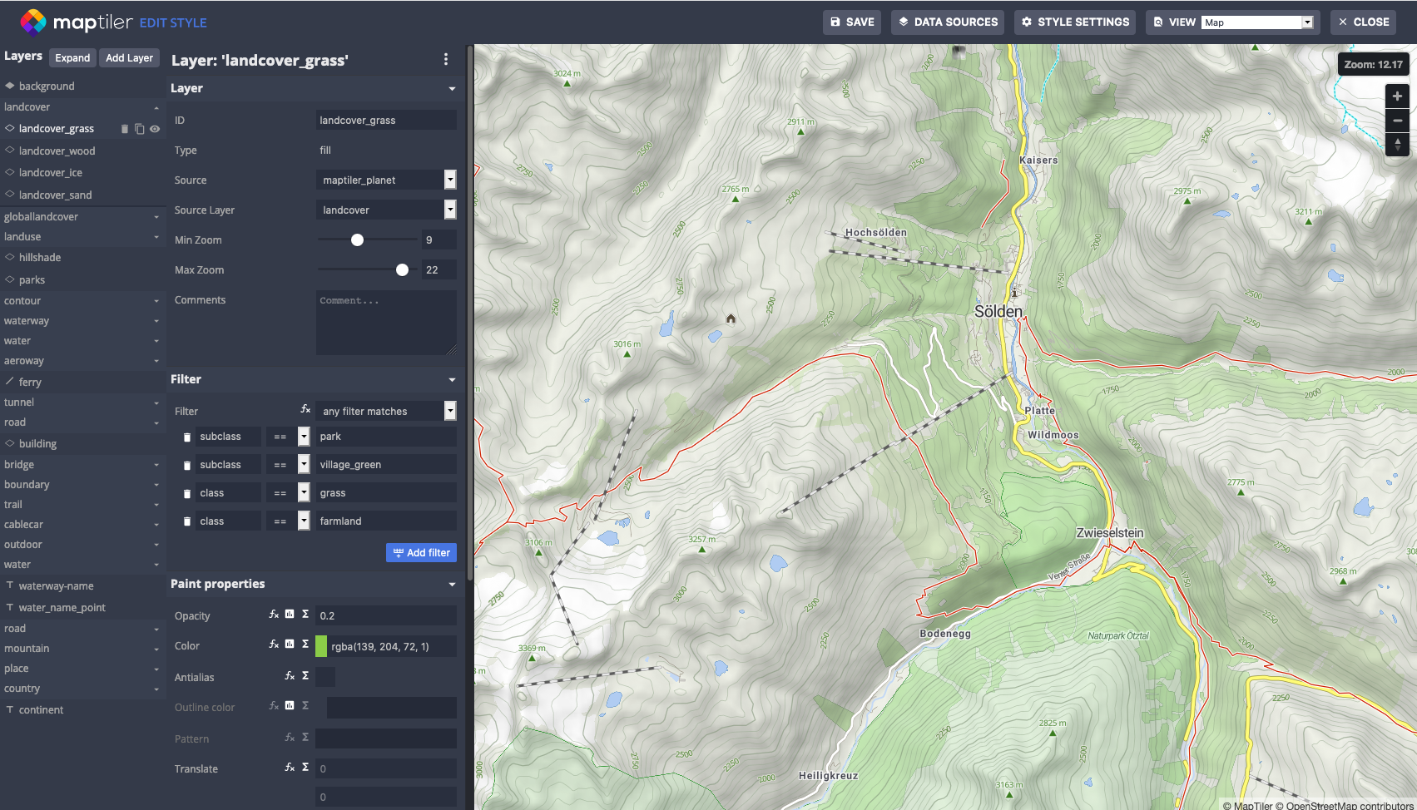Screen dimensions: 1417x810
Task: Reset map bearing with compass button
Action: (1397, 145)
